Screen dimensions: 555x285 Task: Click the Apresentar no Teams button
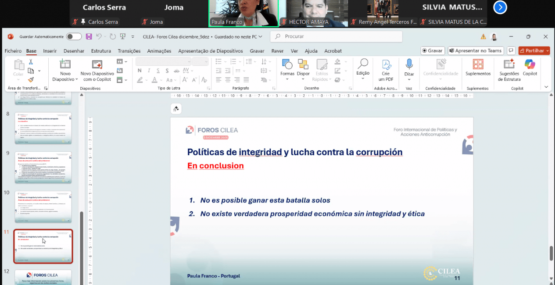(x=476, y=50)
